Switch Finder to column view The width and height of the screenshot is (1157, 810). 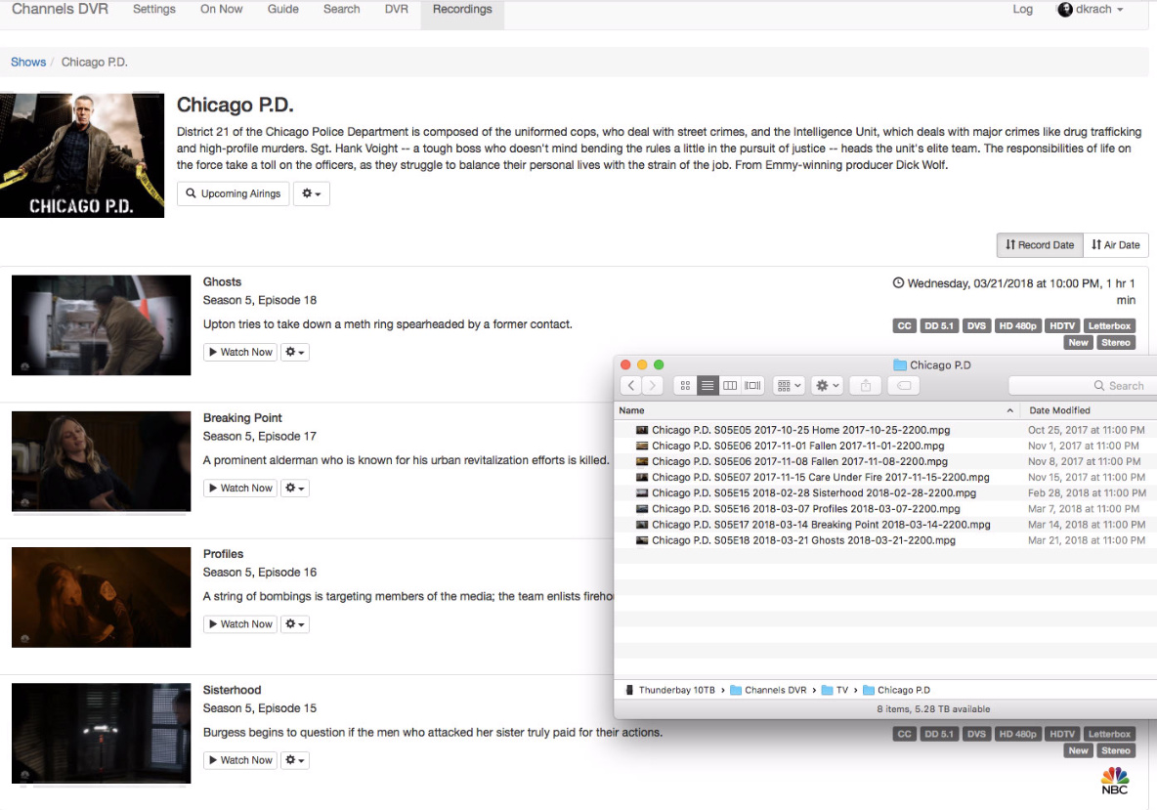(x=730, y=386)
